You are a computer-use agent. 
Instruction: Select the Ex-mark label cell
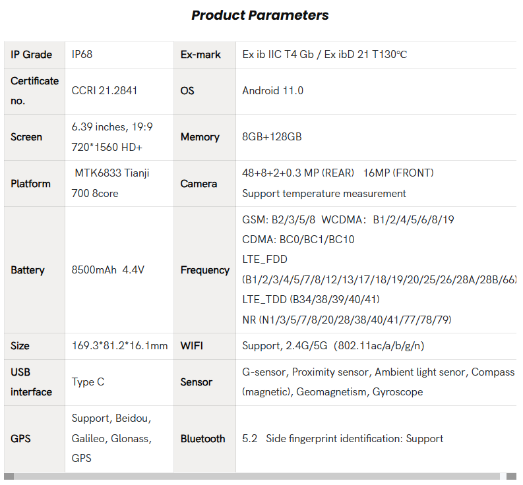pos(200,55)
